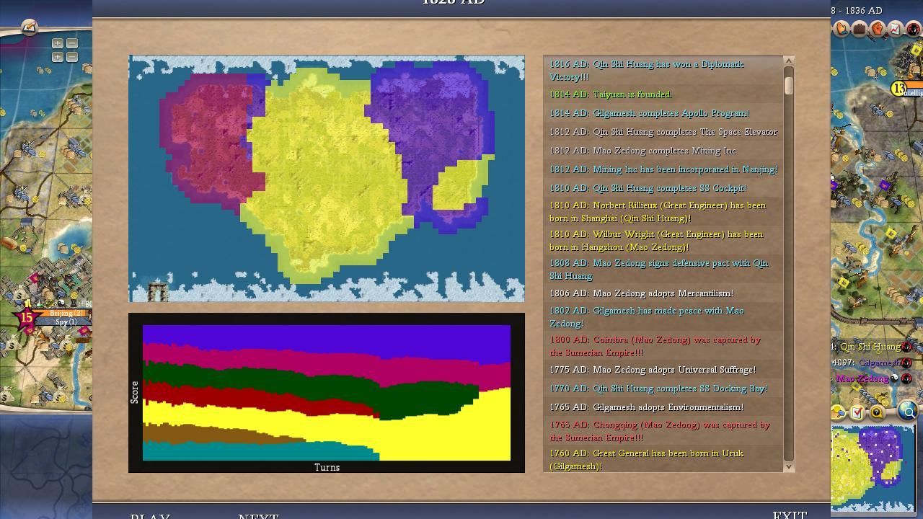Screen dimensions: 923x519
Task: Click the top-row plus button
Action: point(57,43)
